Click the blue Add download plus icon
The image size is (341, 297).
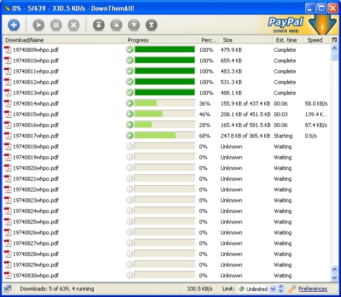tap(14, 25)
